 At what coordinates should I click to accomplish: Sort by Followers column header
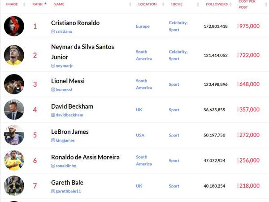217,4
